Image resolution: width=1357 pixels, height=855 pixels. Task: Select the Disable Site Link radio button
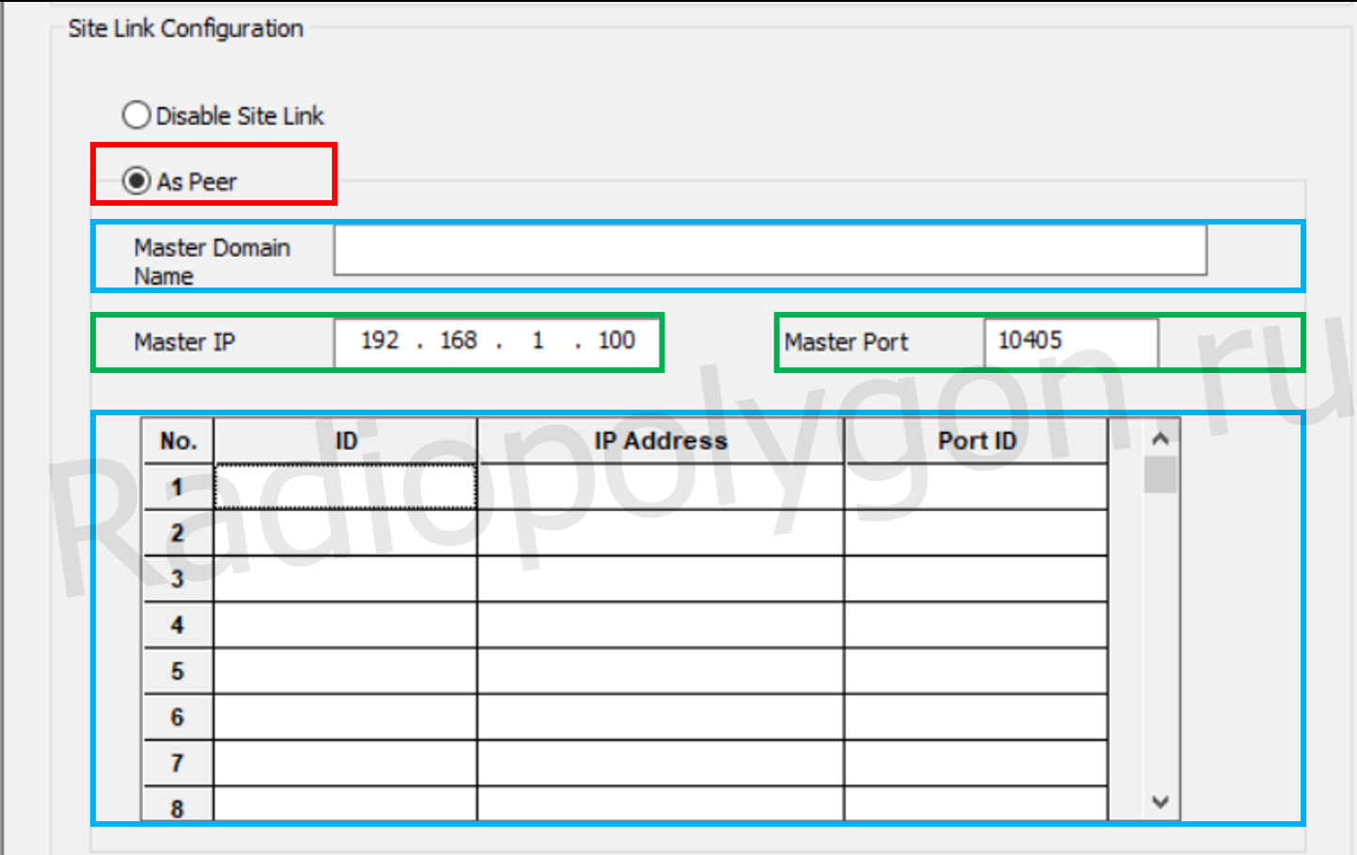tap(137, 116)
